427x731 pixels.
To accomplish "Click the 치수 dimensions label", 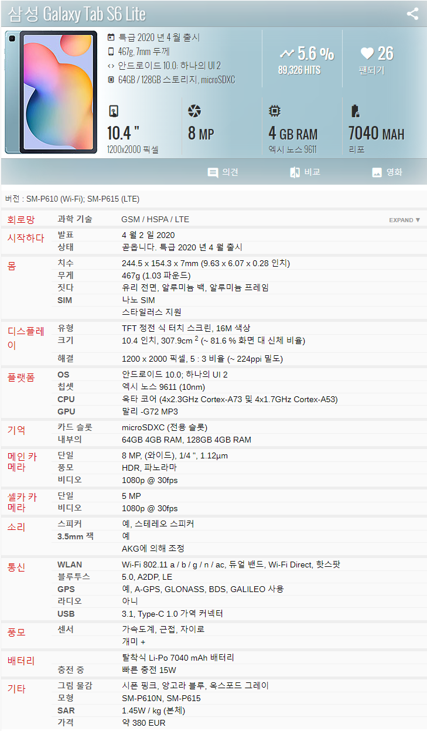I will coord(66,263).
